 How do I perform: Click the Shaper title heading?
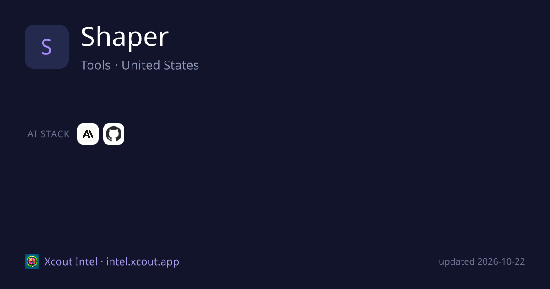click(125, 37)
